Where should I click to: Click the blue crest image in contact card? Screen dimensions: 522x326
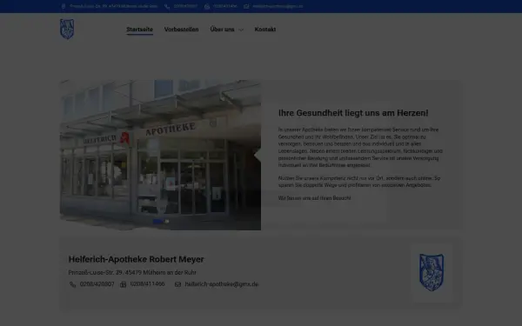tap(432, 272)
